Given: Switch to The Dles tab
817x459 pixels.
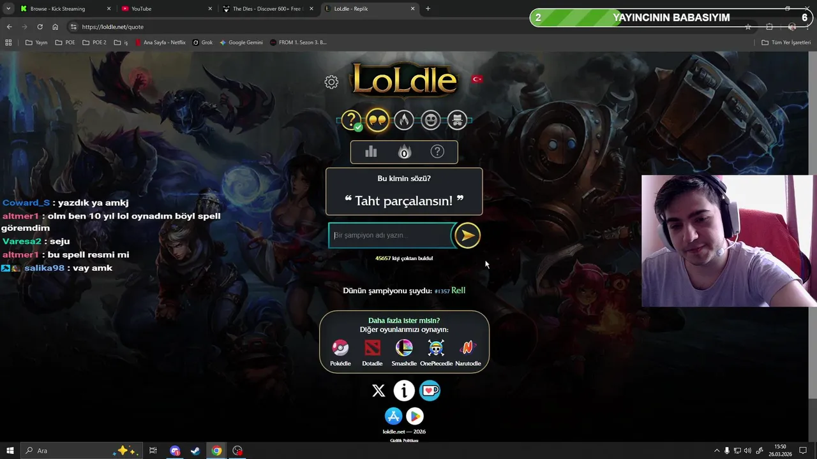Looking at the screenshot, I should pyautogui.click(x=266, y=9).
